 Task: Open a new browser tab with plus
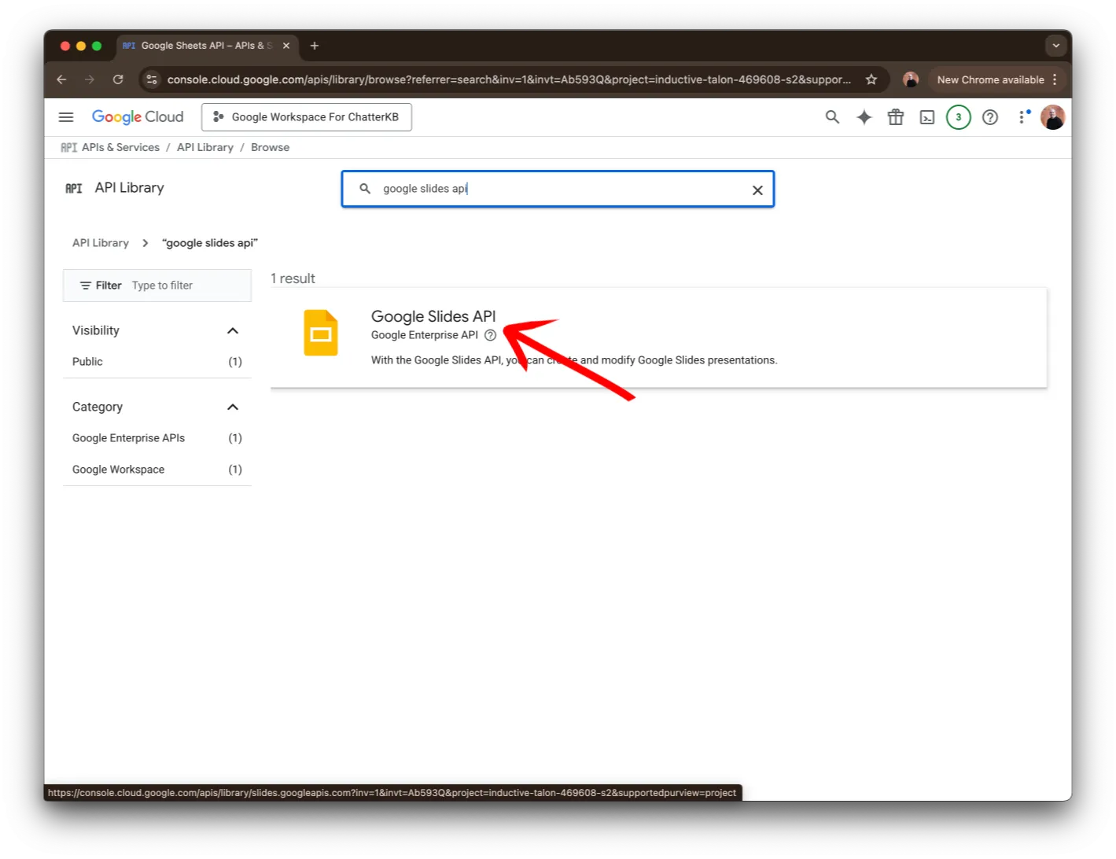tap(315, 46)
